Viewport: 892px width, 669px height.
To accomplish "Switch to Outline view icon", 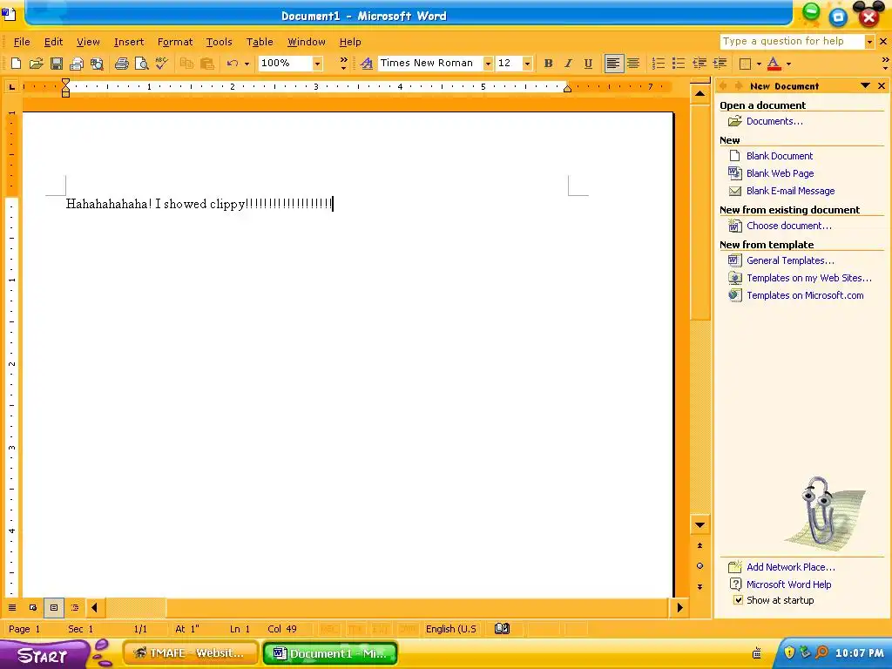I will (75, 607).
